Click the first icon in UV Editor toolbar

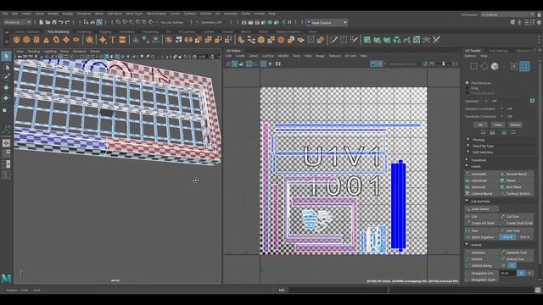coord(228,64)
